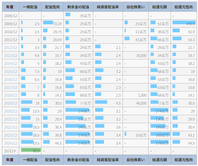Click the 2019/12 year link
Image resolution: width=198 pixels, height=166 pixels.
10,103
